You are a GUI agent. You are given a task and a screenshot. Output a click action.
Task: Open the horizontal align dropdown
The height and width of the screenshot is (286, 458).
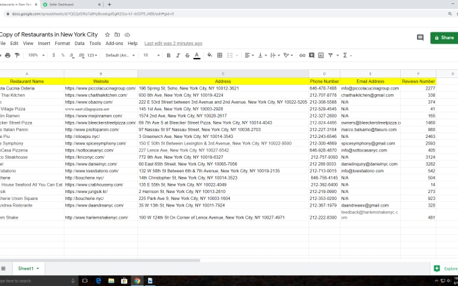[249, 55]
